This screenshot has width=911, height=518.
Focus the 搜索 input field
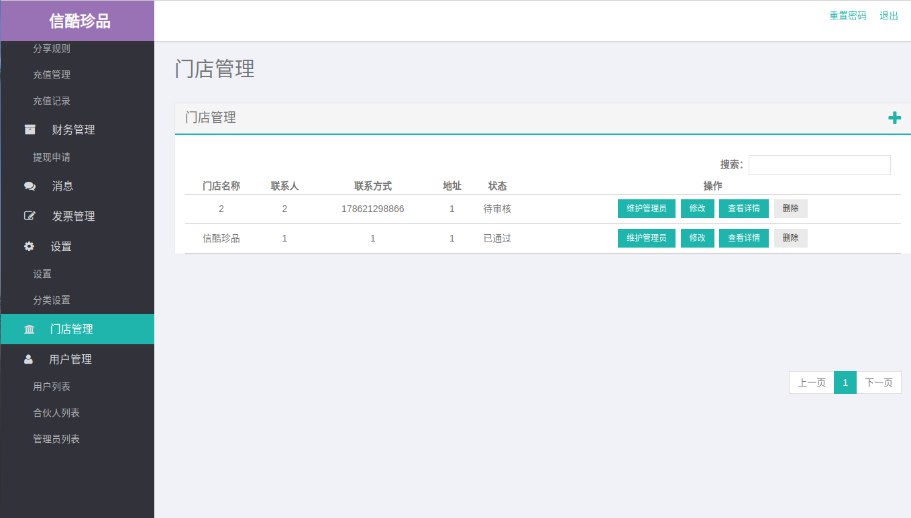(x=819, y=165)
